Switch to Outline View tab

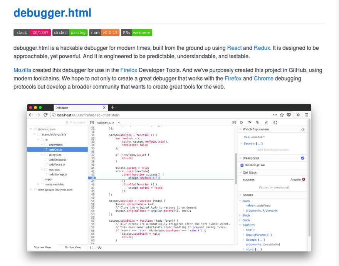[73, 248]
